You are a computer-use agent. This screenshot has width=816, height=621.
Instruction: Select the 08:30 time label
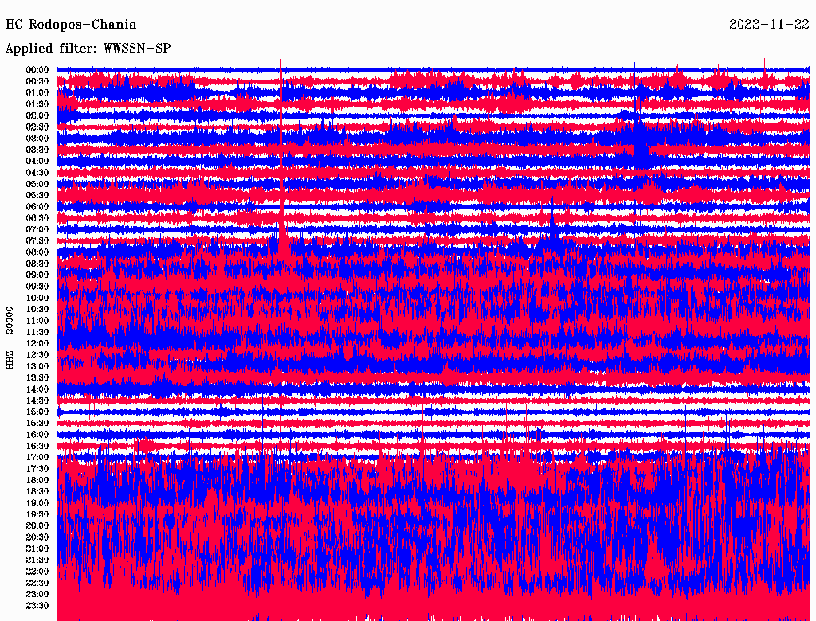pyautogui.click(x=37, y=264)
